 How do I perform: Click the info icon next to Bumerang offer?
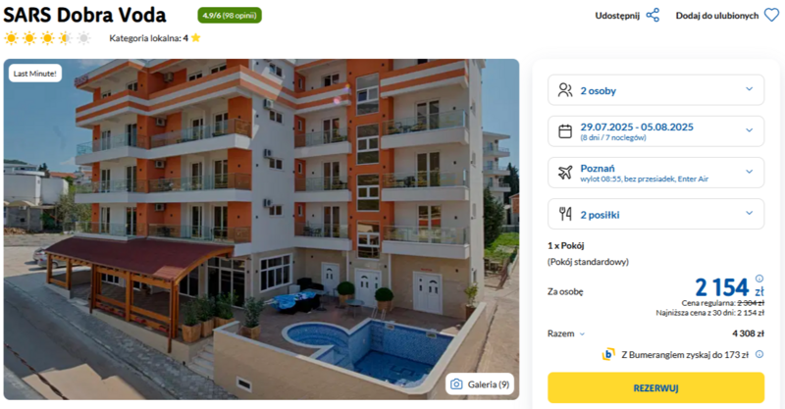[759, 354]
